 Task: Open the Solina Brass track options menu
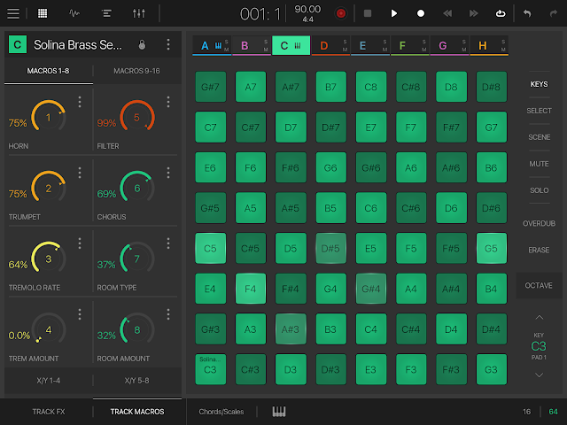point(168,44)
